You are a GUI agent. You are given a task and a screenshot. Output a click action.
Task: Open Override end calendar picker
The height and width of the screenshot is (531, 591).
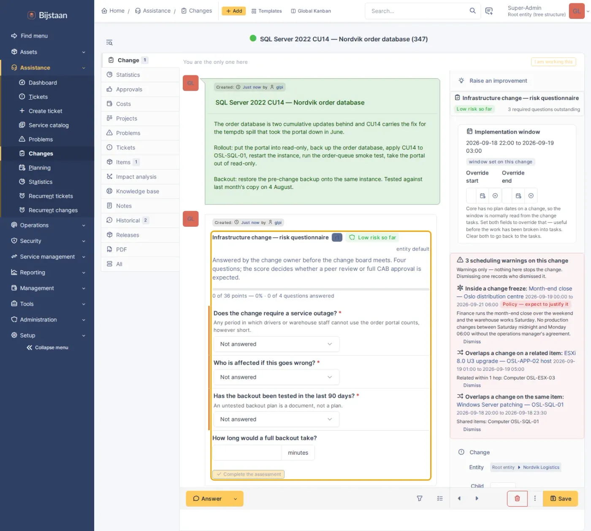point(518,196)
